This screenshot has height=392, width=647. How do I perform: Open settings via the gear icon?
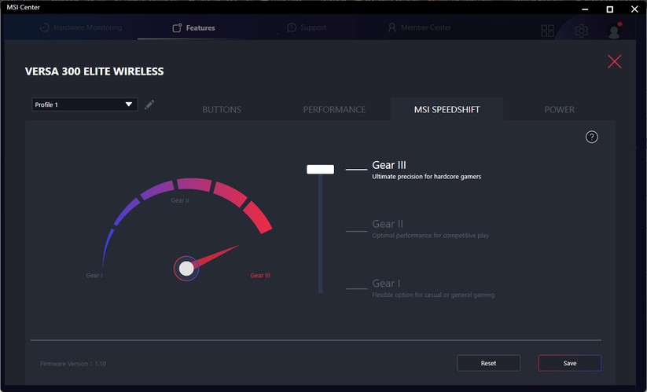point(581,31)
